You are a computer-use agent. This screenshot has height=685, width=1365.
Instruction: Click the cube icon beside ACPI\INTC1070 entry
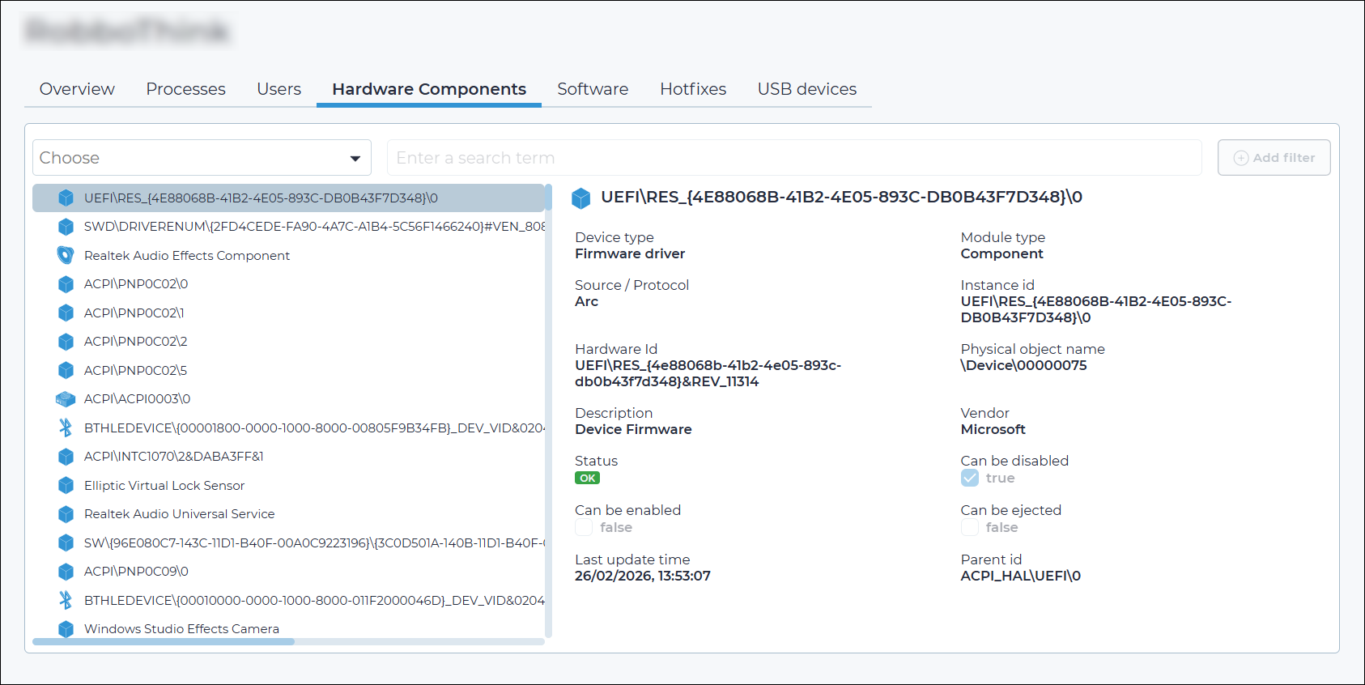tap(66, 457)
